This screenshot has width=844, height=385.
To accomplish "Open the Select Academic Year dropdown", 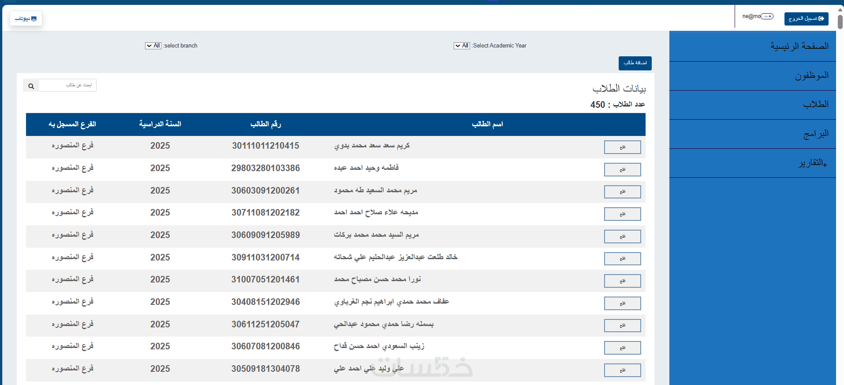I will tap(462, 45).
